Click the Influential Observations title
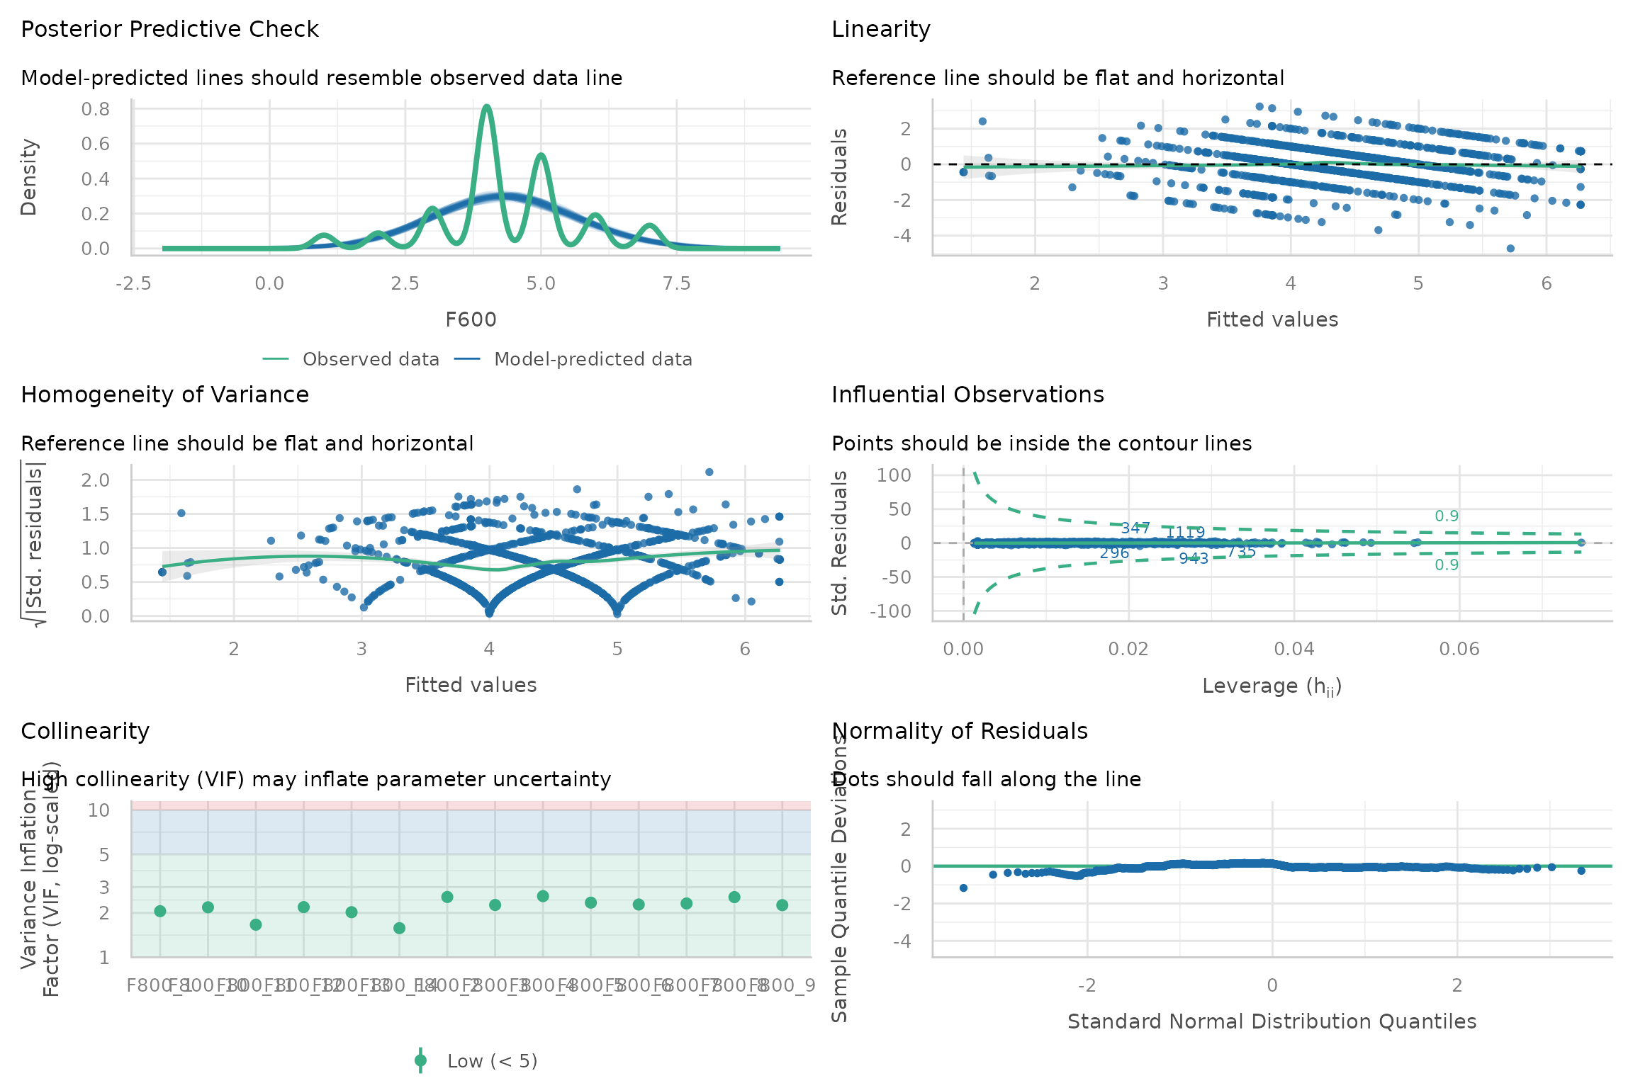This screenshot has height=1088, width=1633. (967, 395)
